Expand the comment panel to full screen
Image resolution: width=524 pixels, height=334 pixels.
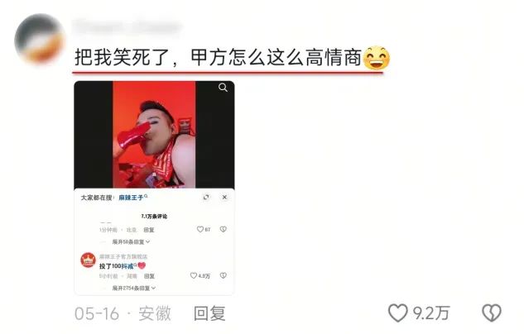point(206,198)
